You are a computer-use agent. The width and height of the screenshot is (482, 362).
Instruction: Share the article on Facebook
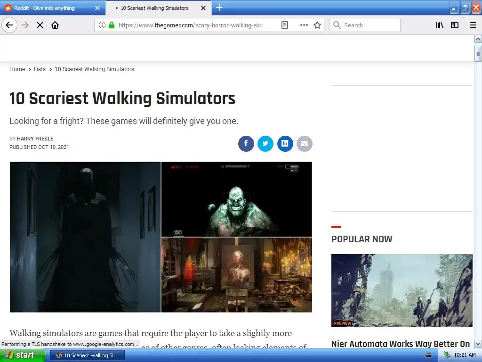246,143
